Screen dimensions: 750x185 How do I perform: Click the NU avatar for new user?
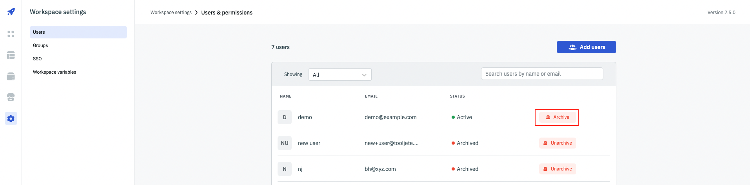pos(285,143)
